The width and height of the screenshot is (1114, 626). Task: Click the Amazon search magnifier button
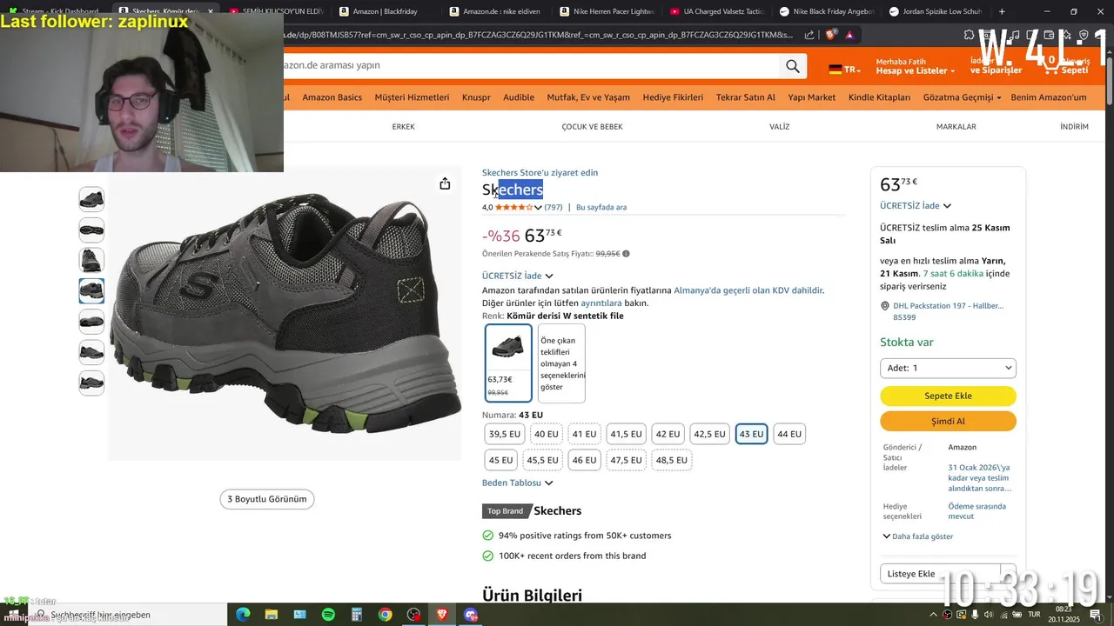pos(792,66)
